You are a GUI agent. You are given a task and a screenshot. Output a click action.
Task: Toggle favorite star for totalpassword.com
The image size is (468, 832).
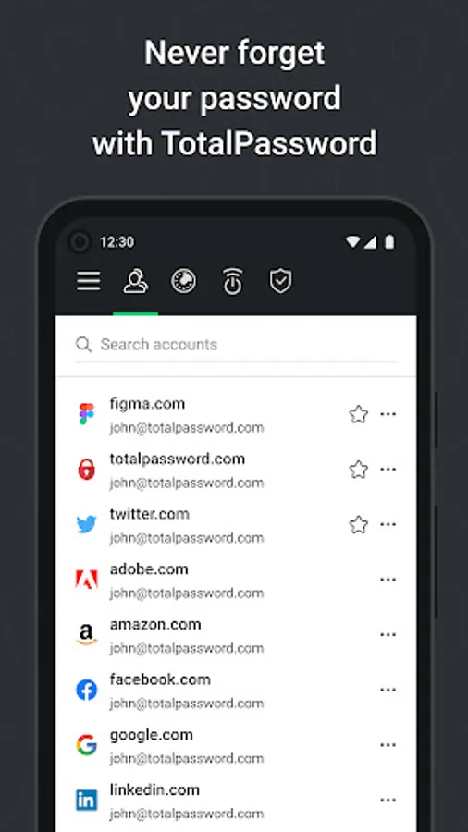point(359,470)
